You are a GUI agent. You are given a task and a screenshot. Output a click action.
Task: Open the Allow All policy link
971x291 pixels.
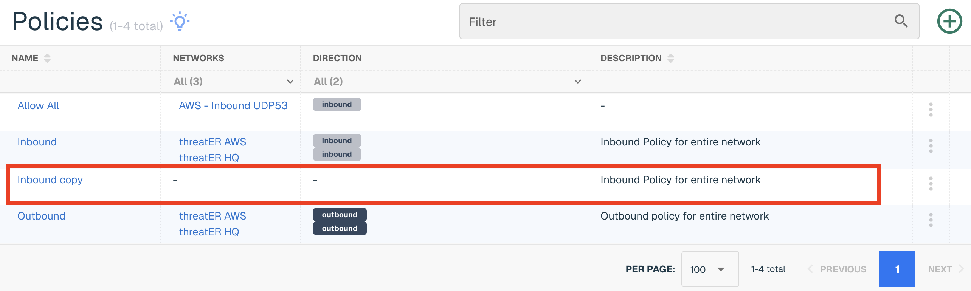[38, 106]
